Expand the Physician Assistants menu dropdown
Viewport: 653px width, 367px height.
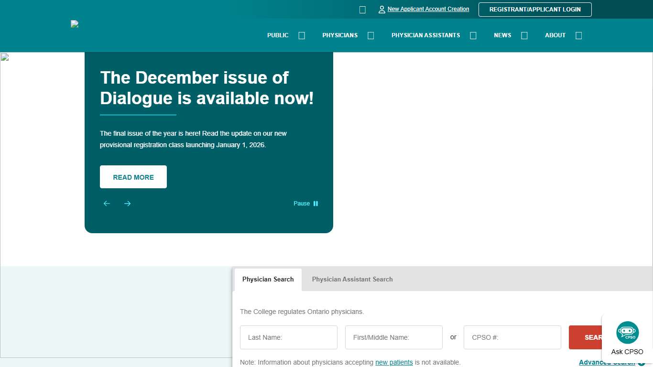(x=473, y=35)
